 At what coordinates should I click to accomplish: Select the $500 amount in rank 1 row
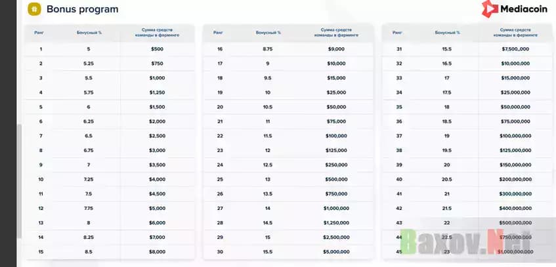[157, 49]
